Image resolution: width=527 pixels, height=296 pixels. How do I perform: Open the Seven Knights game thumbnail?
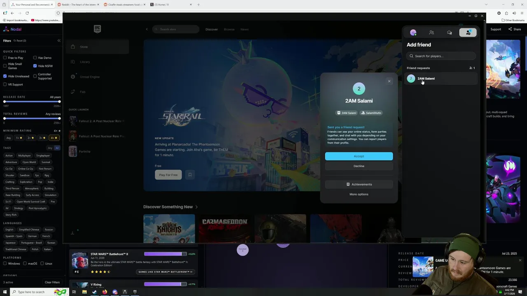click(x=169, y=228)
